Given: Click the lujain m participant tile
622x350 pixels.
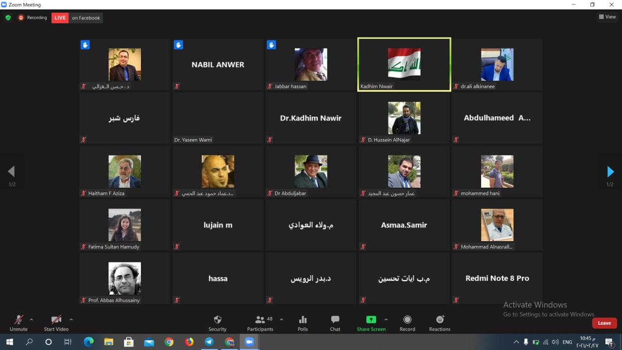Looking at the screenshot, I should pos(218,225).
